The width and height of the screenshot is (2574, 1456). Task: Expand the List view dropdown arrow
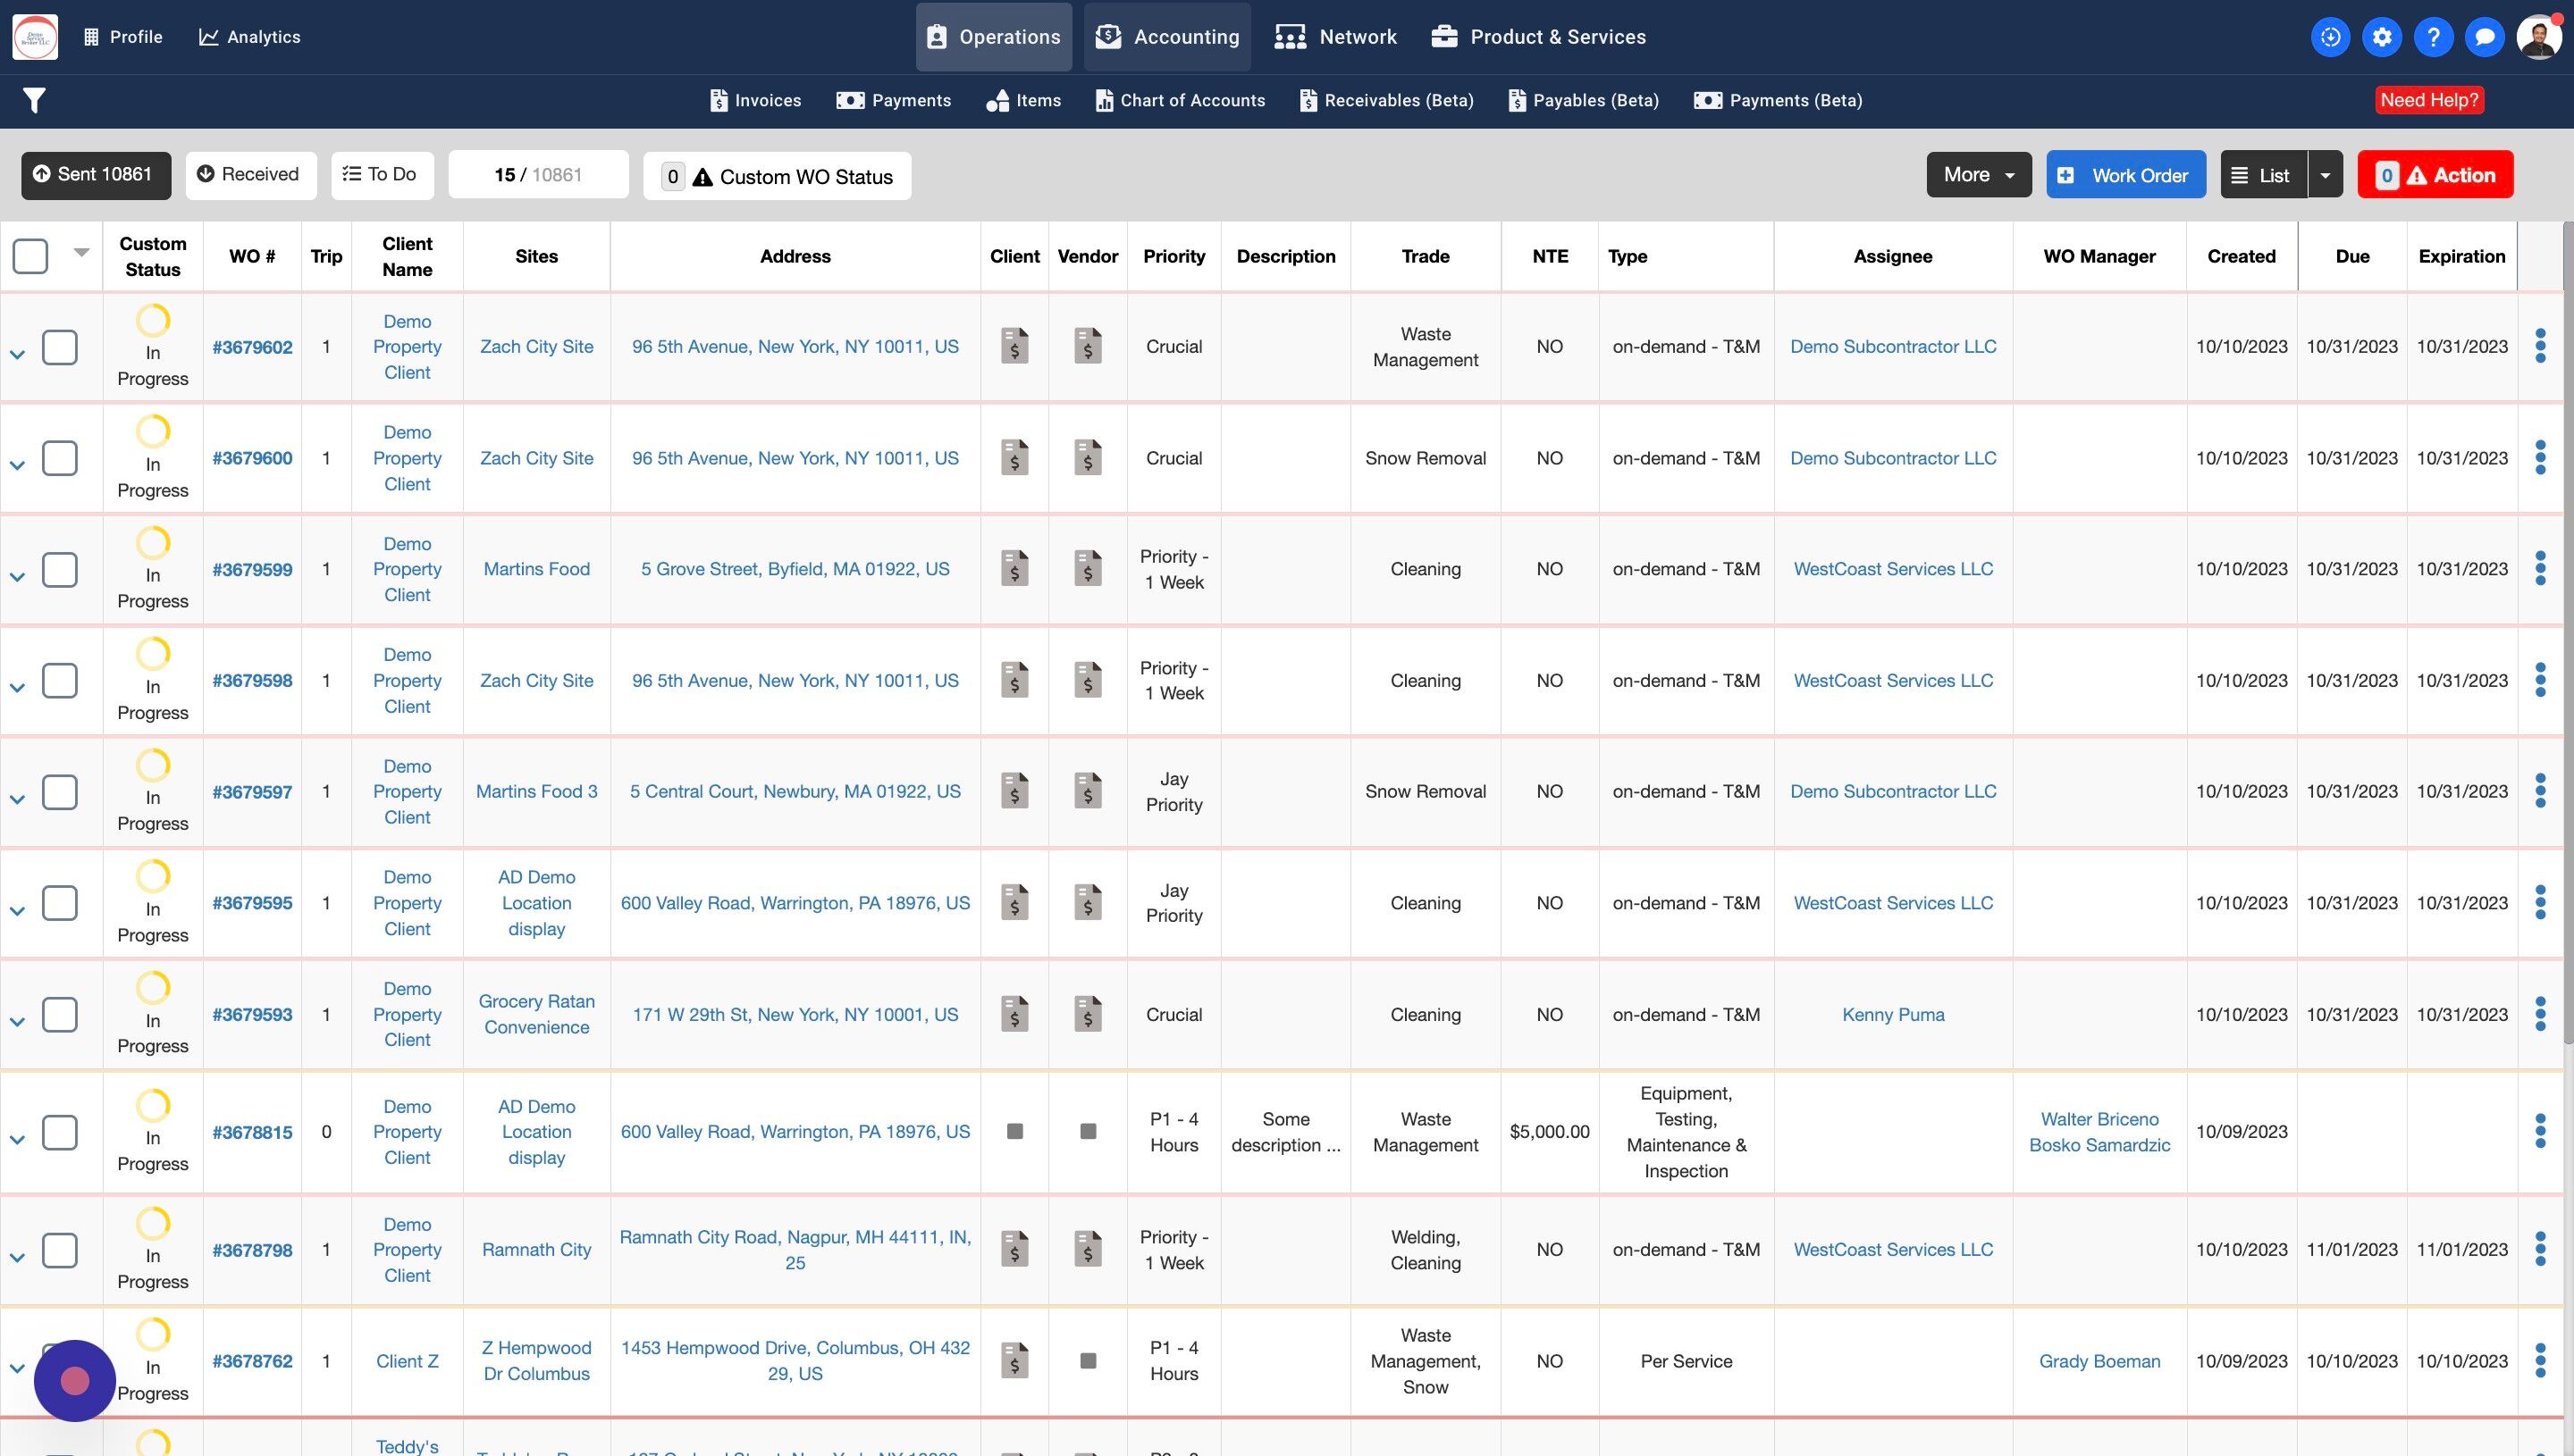click(x=2325, y=175)
